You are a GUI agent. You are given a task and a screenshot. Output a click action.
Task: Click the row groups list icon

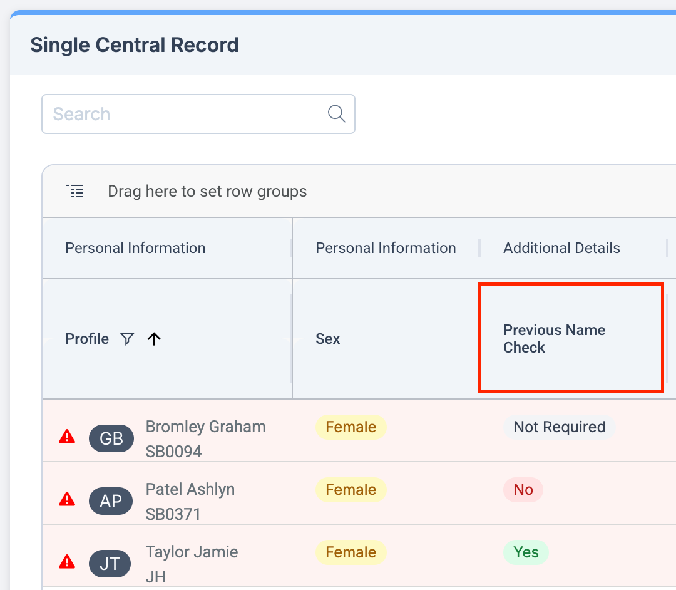point(75,190)
